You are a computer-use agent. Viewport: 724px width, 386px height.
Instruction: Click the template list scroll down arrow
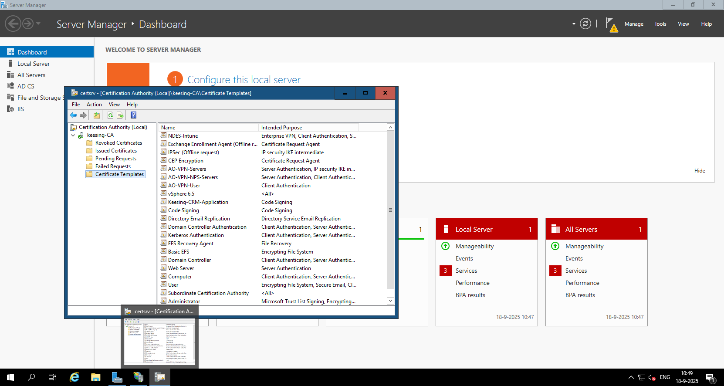pos(390,301)
